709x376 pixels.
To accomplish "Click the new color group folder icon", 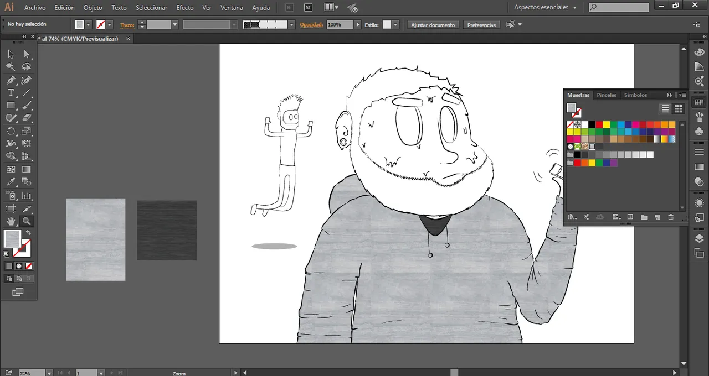I will point(644,217).
